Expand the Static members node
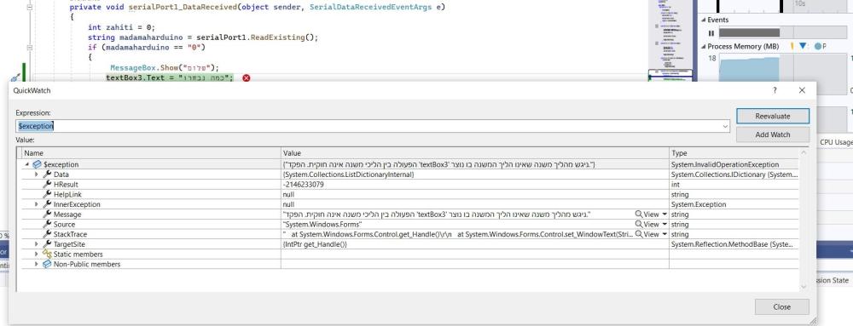This screenshot has height=326, width=853. 37,254
